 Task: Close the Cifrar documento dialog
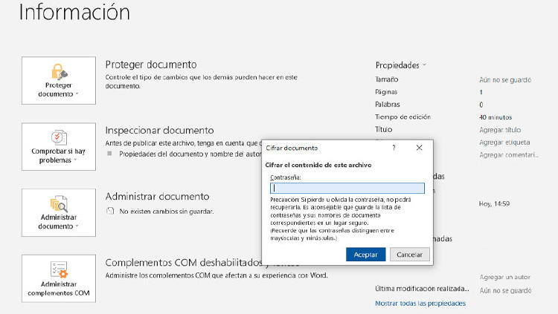pos(419,148)
